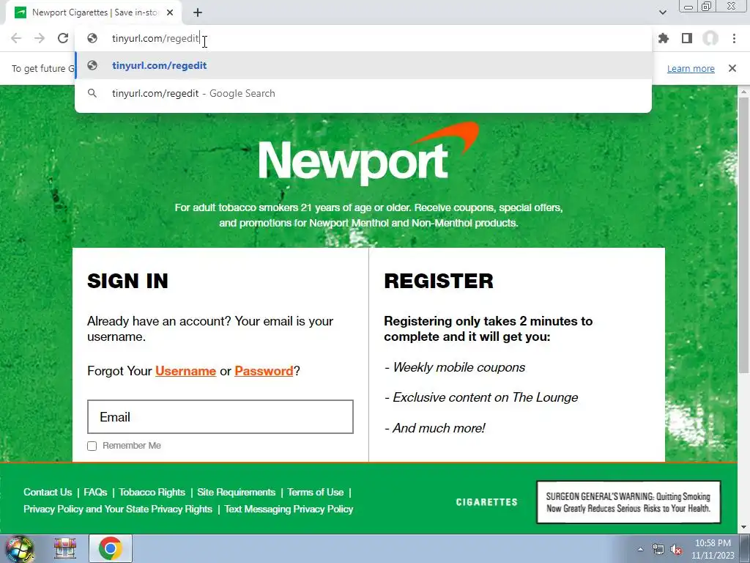The image size is (750, 563).
Task: Select the Newport Cigarettes browser tab
Action: pyautogui.click(x=93, y=12)
